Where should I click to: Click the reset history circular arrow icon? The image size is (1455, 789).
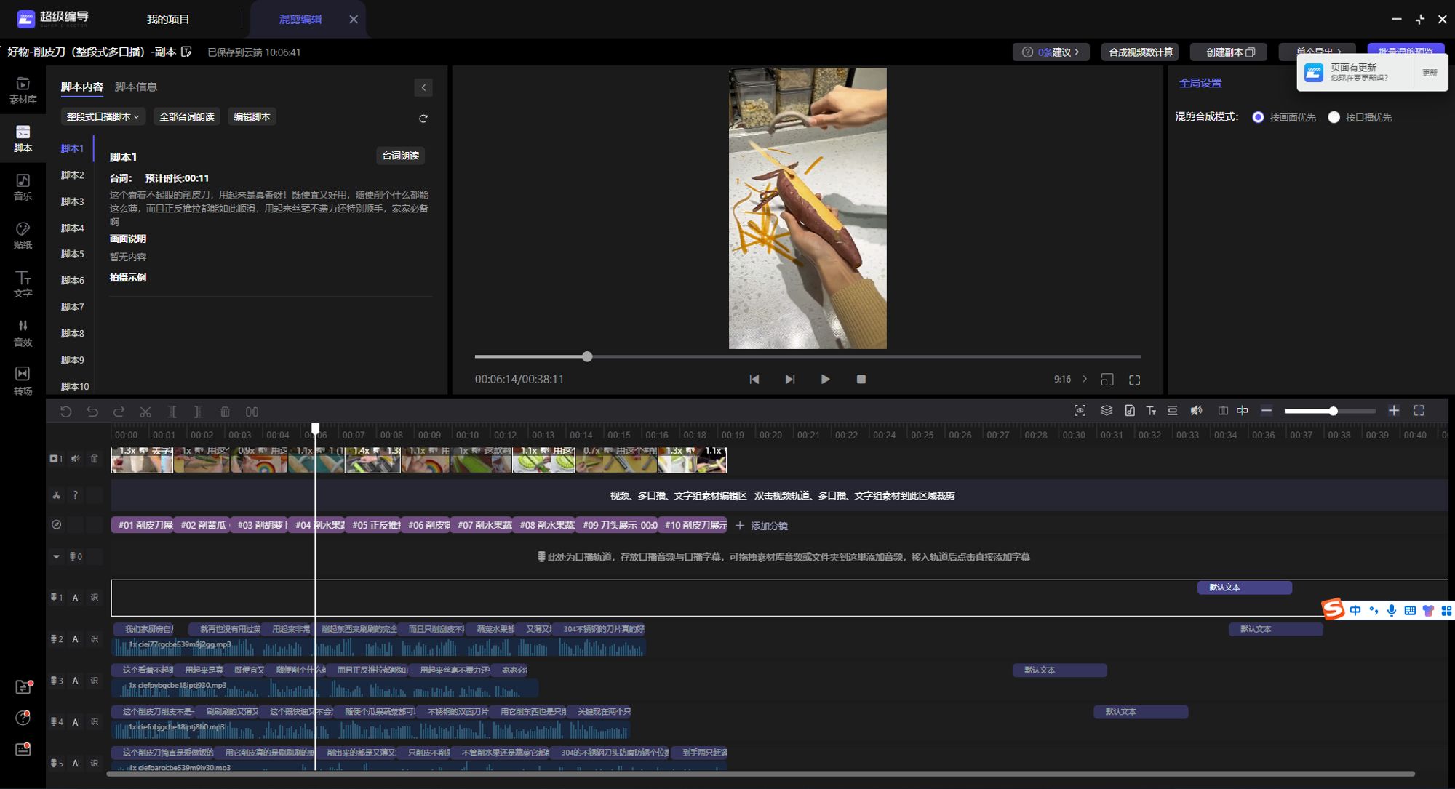(x=65, y=412)
